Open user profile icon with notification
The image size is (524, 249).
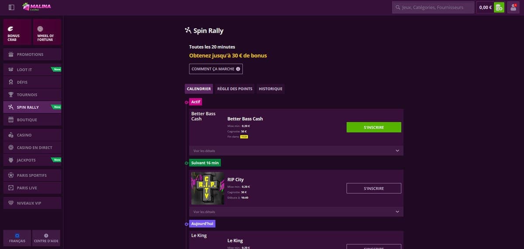pos(514,7)
